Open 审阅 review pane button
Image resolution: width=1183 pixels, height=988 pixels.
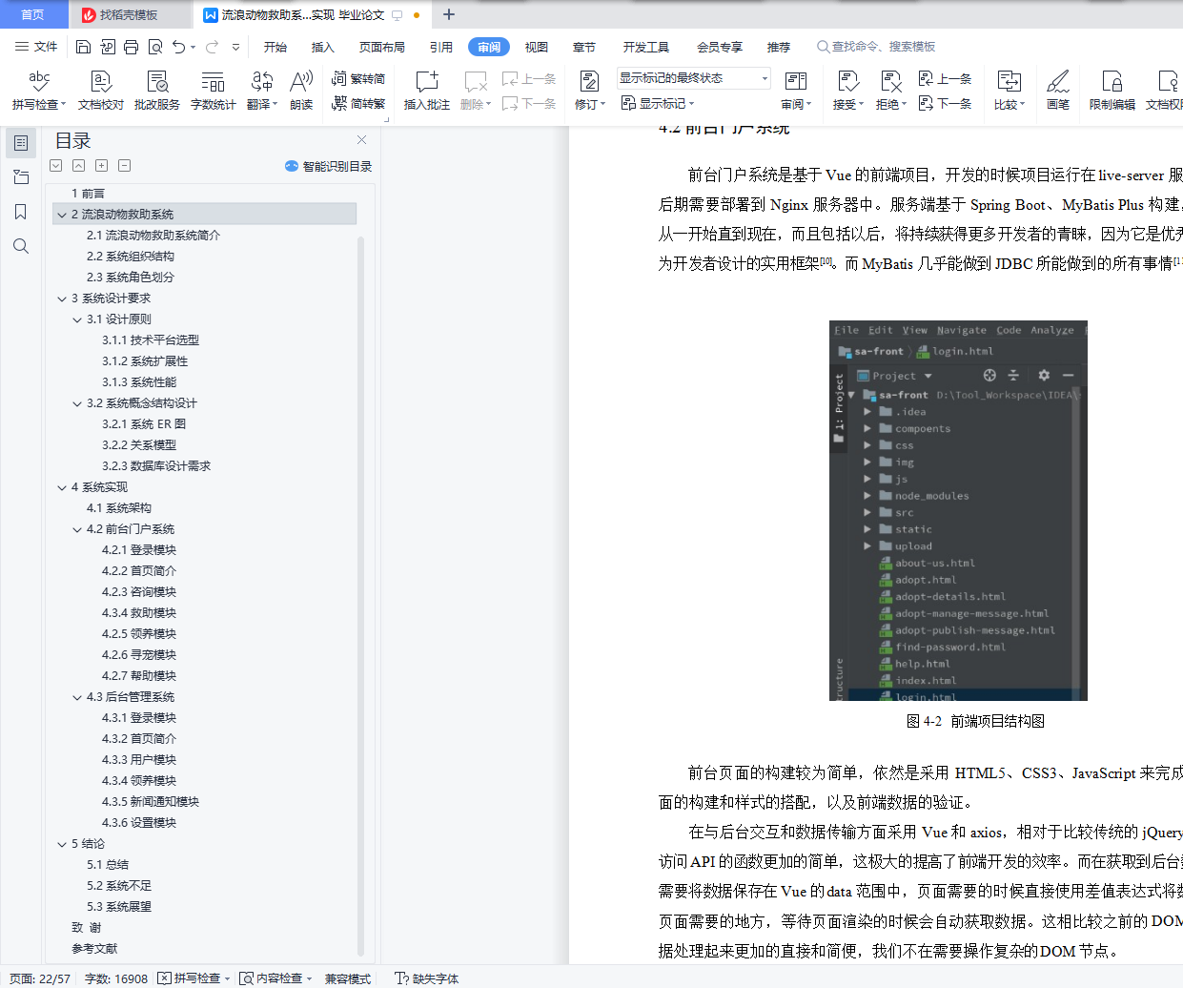[796, 91]
